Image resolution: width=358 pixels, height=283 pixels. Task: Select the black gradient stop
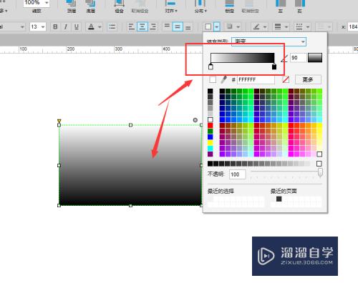pos(274,66)
